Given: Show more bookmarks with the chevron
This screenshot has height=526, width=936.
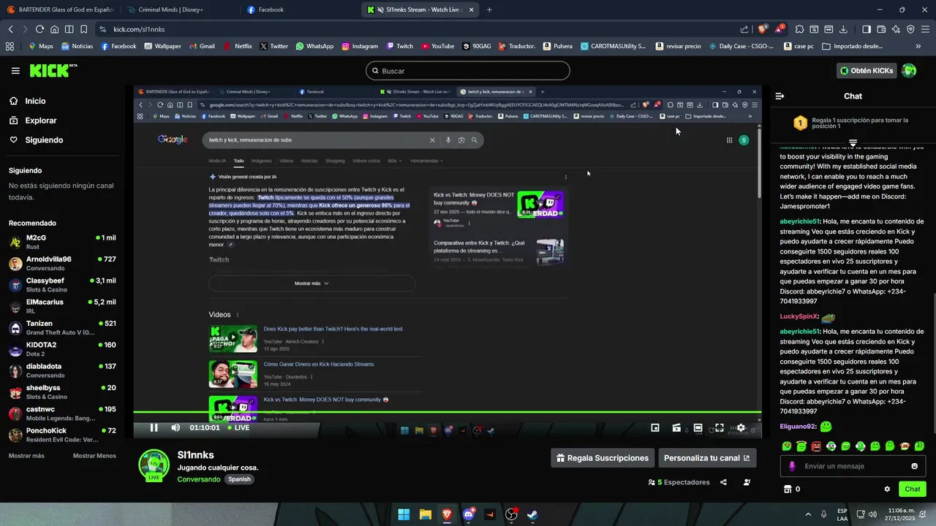Looking at the screenshot, I should (x=918, y=46).
